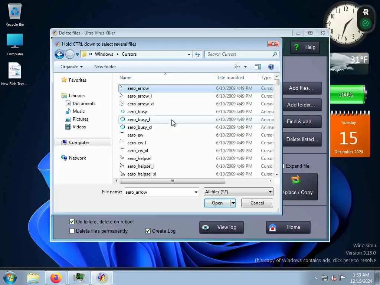The image size is (380, 285).
Task: Open File Explorer from the taskbar
Action: click(x=33, y=278)
